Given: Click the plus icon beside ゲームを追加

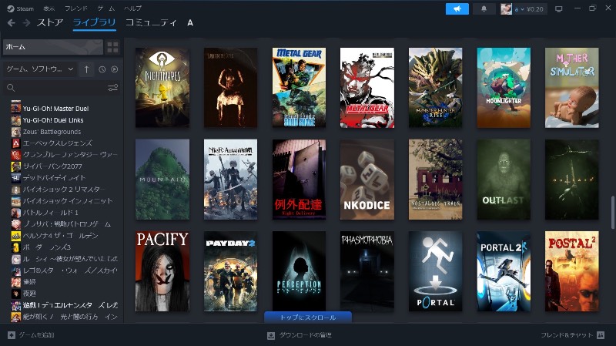Looking at the screenshot, I should (12, 335).
